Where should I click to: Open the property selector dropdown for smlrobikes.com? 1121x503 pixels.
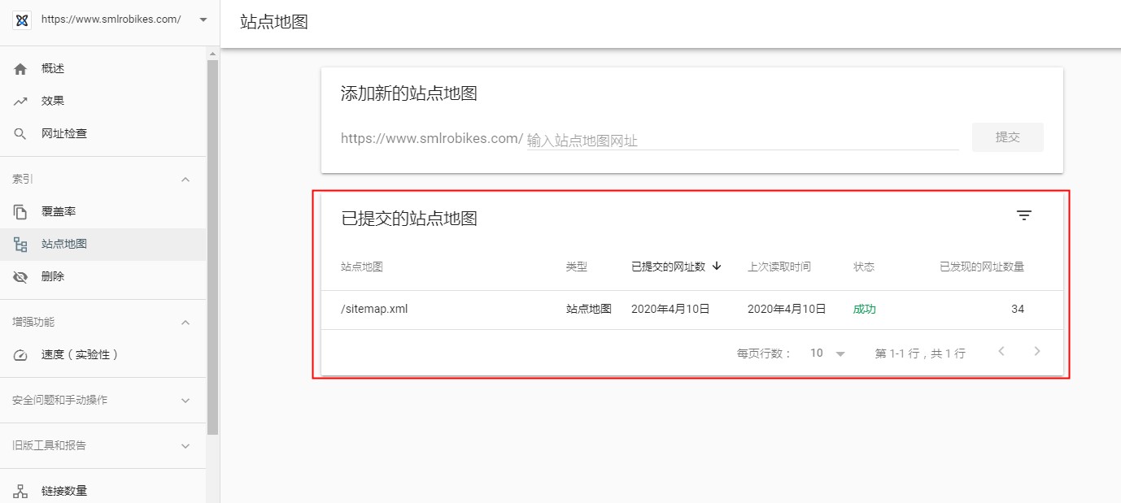point(203,20)
